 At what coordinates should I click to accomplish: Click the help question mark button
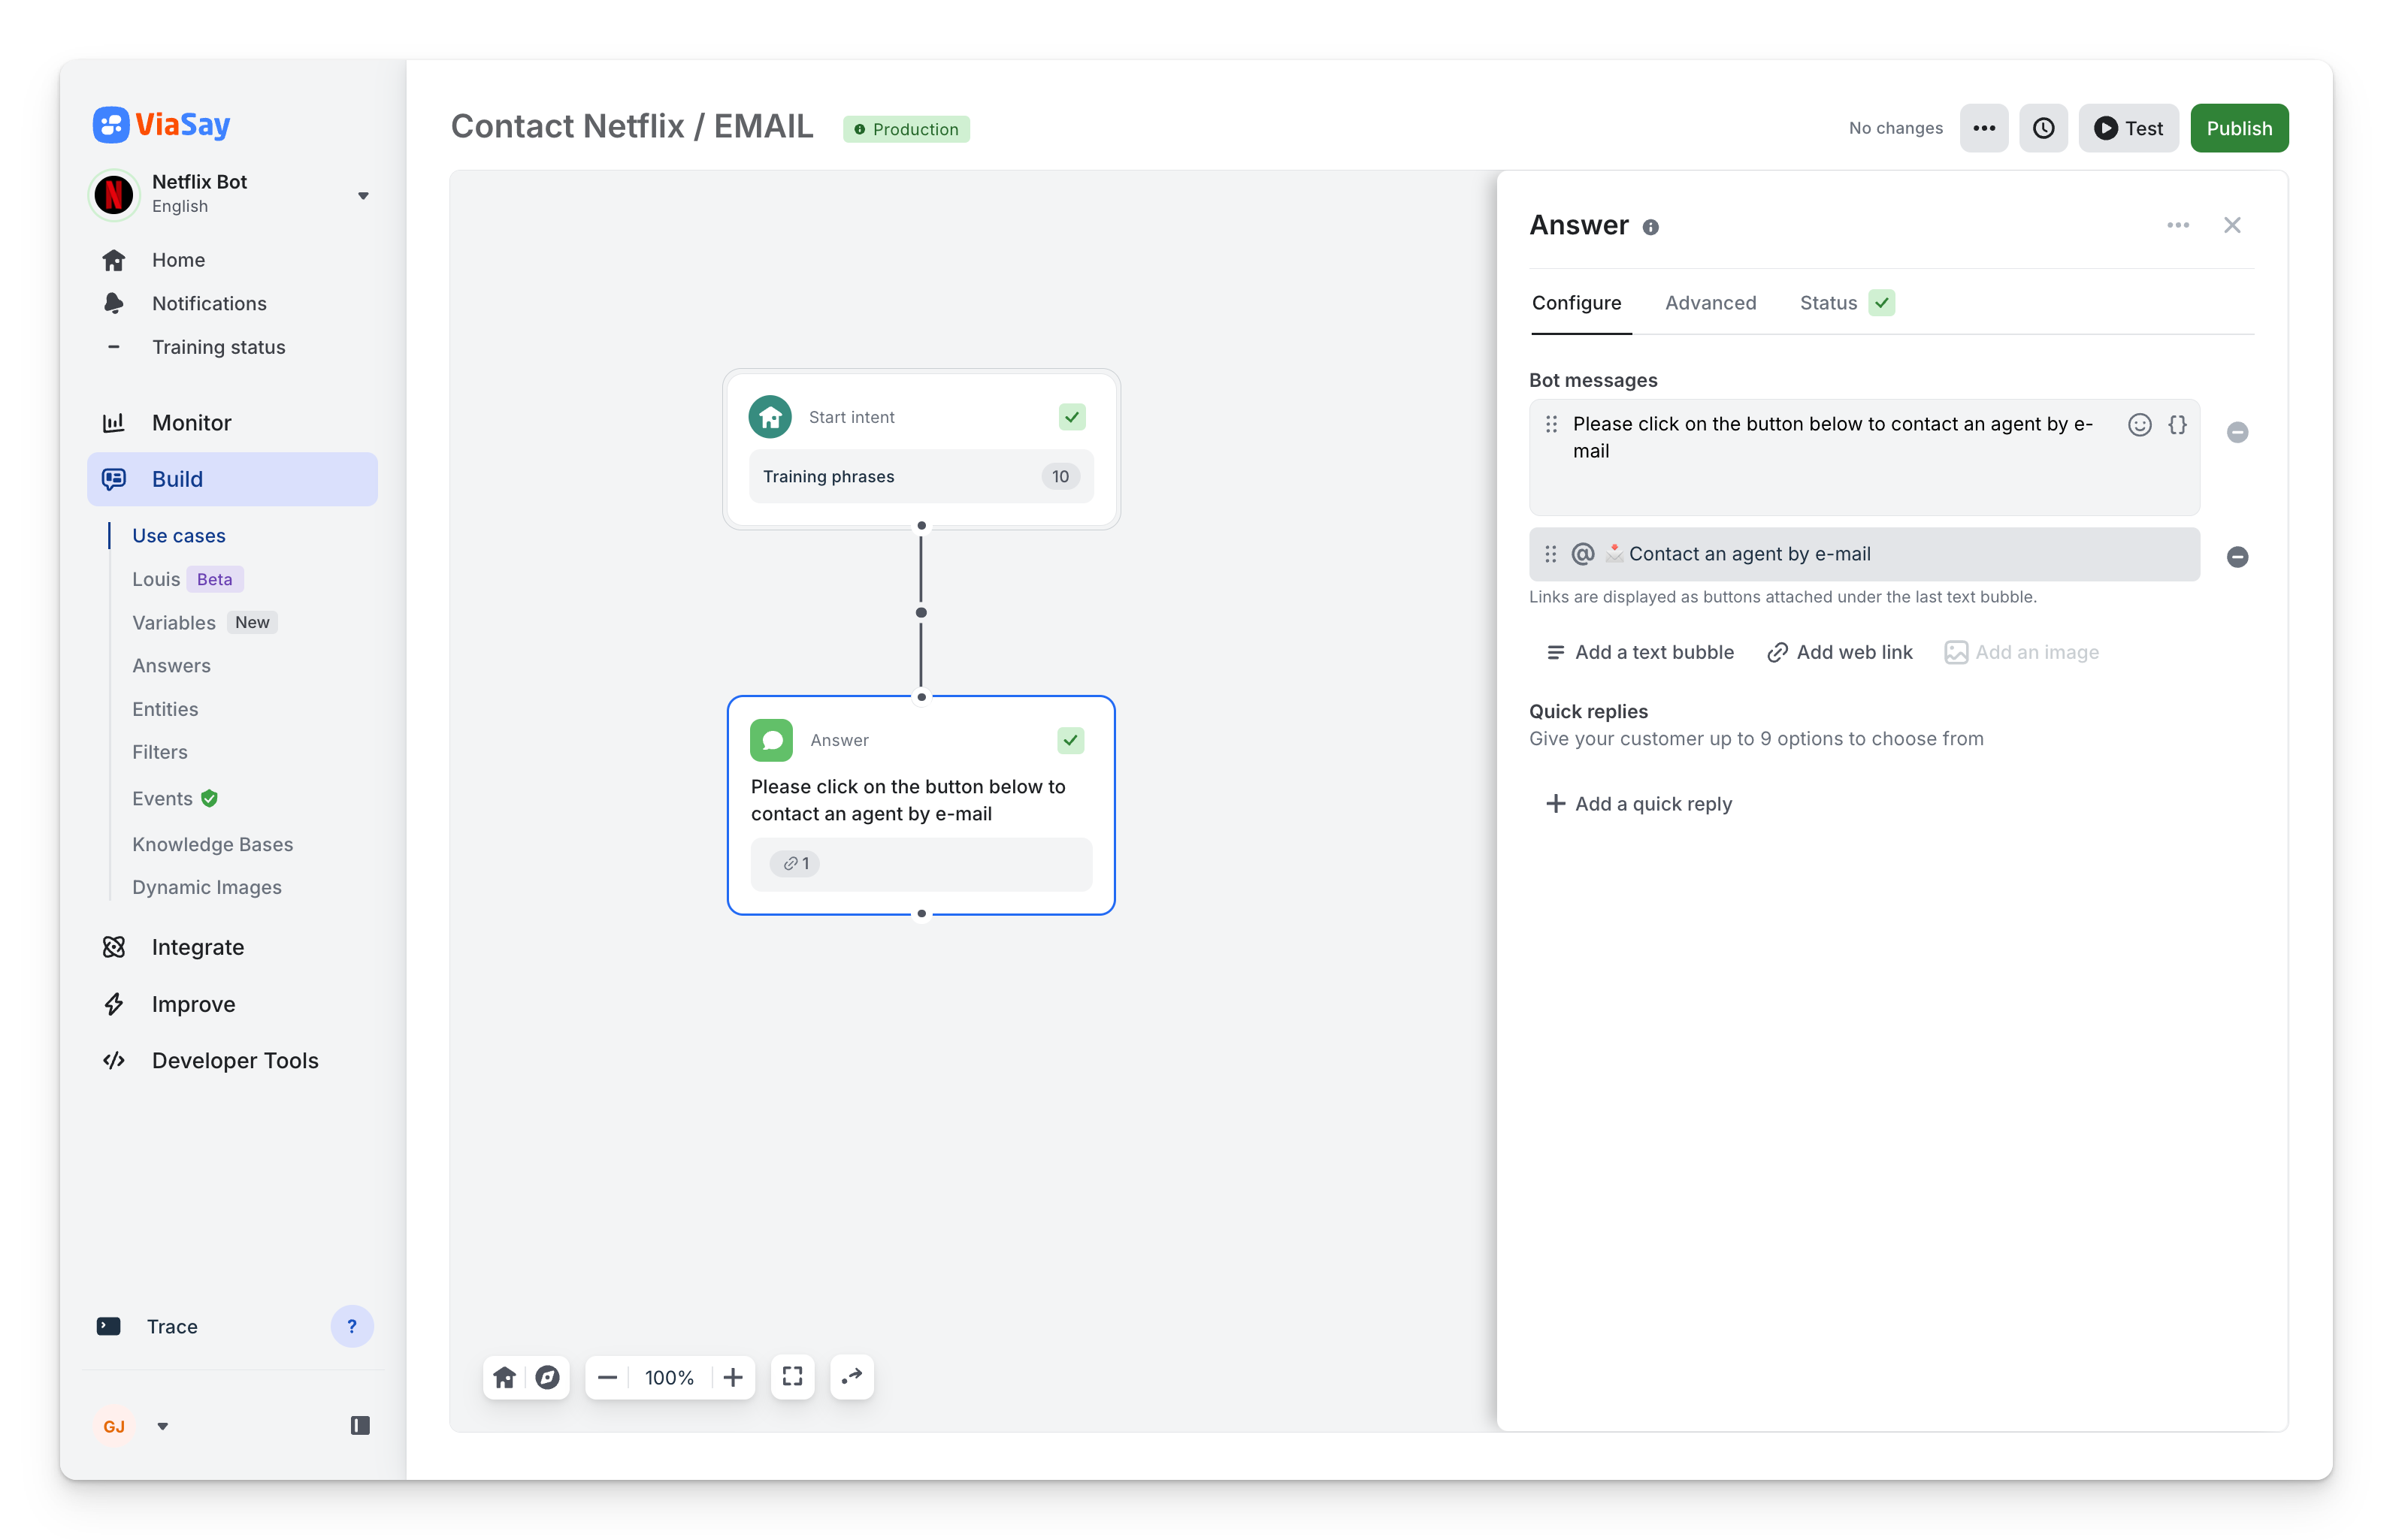[x=351, y=1326]
